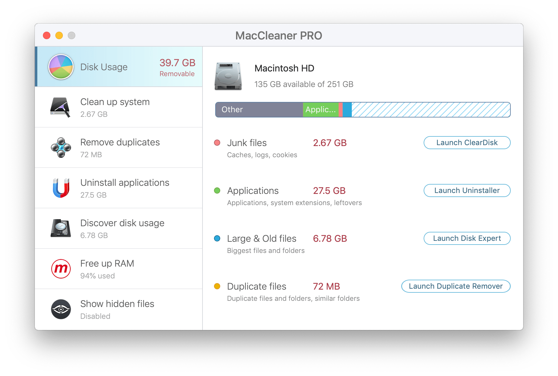Close the MacCleaner PRO window
Viewport: 558px width, 376px height.
(x=47, y=35)
